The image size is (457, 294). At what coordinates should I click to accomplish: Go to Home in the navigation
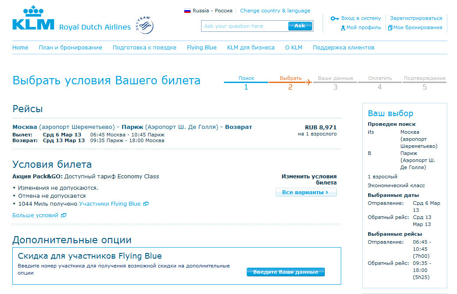20,47
